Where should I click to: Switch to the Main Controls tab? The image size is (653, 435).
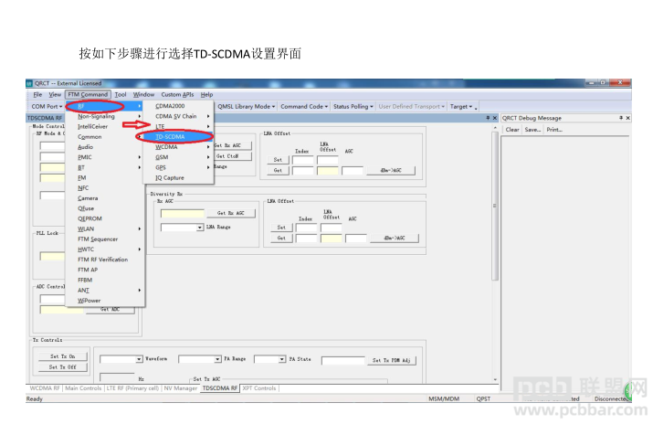(x=83, y=387)
